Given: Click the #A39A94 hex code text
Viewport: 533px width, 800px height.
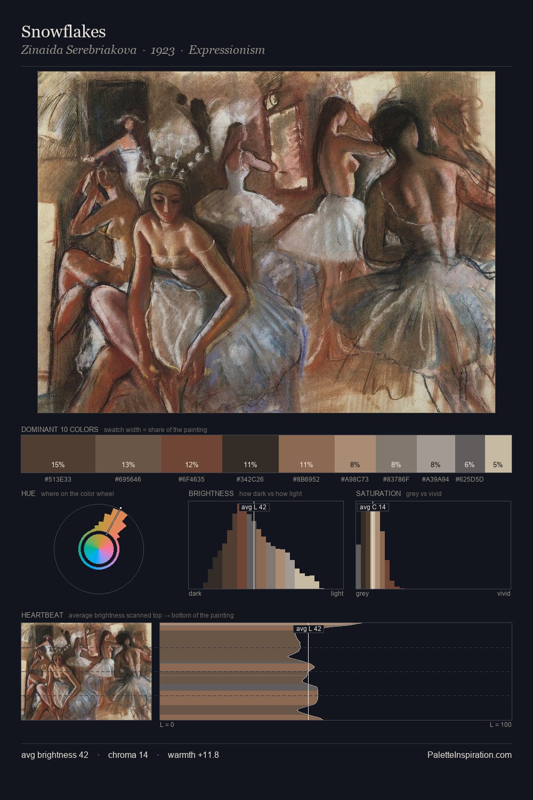Looking at the screenshot, I should pyautogui.click(x=436, y=479).
